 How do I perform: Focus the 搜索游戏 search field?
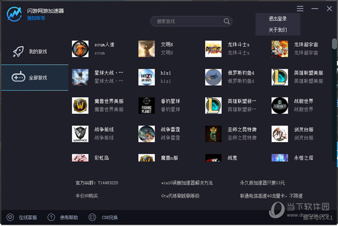click(191, 21)
